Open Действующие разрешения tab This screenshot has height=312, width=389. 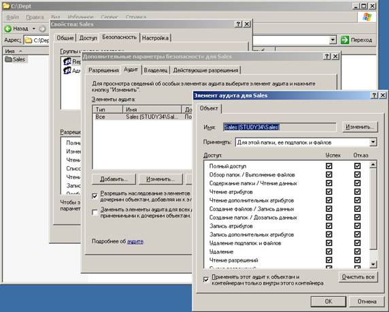pyautogui.click(x=205, y=70)
